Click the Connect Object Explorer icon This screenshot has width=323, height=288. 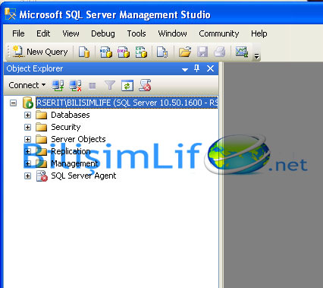[58, 85]
